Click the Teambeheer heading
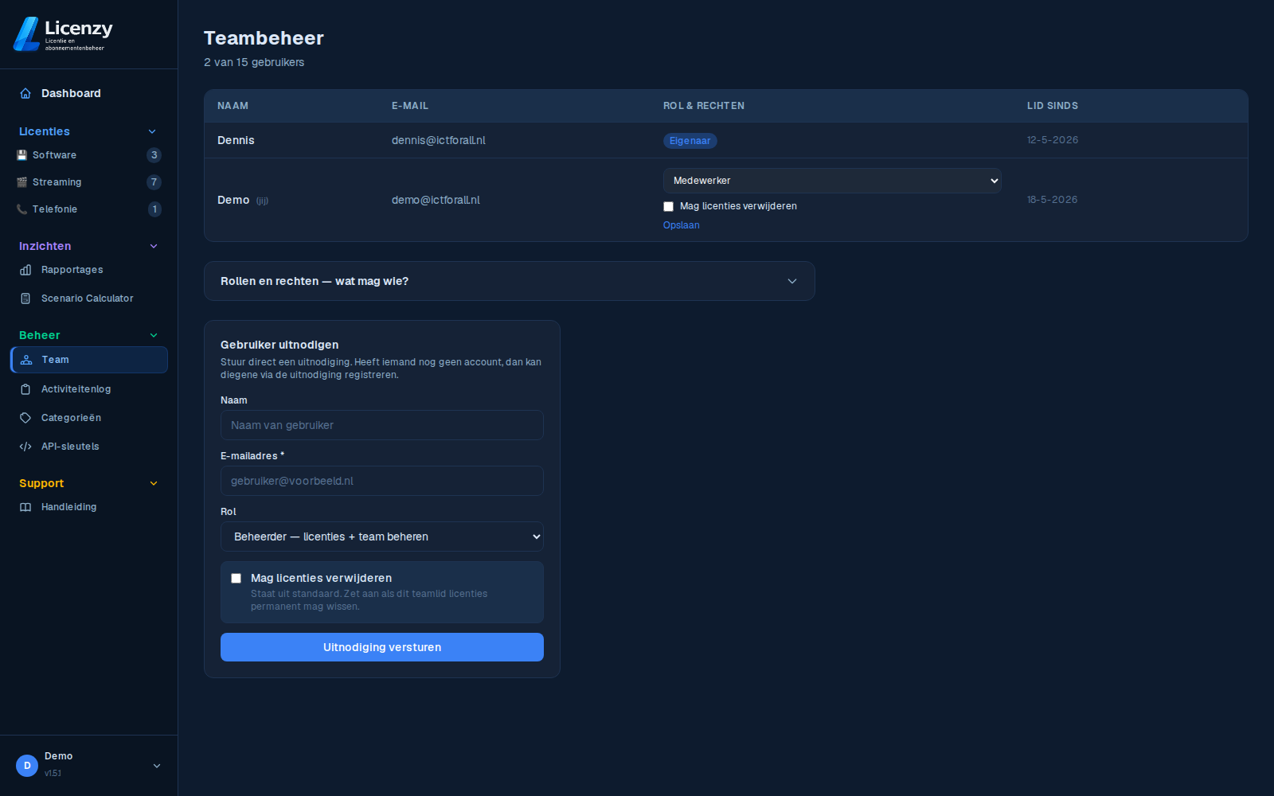The height and width of the screenshot is (796, 1274). 264,38
